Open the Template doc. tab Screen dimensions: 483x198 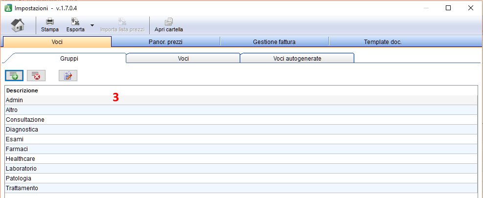tap(383, 42)
